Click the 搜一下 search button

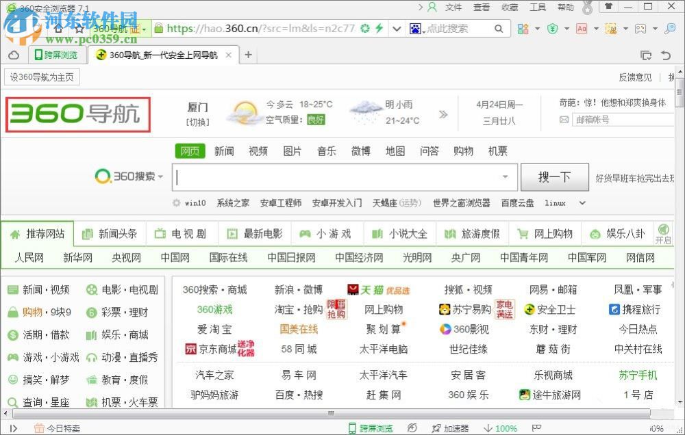[x=555, y=176]
